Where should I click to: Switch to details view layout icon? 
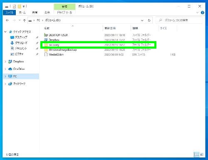[x=196, y=155]
